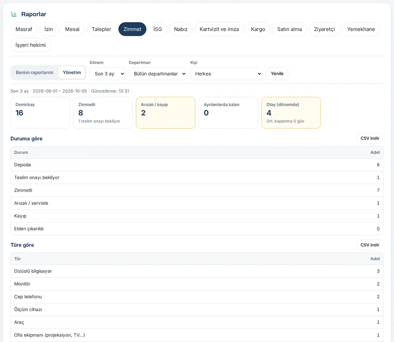Viewport: 394px width, 342px height.
Task: Download CSV for Türe göre table
Action: pyautogui.click(x=370, y=245)
